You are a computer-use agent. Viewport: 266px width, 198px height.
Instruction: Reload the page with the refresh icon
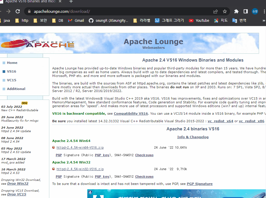pyautogui.click(x=18, y=11)
